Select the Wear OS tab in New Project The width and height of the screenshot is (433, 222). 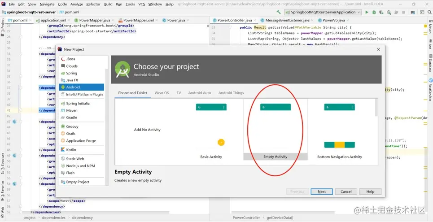point(162,93)
